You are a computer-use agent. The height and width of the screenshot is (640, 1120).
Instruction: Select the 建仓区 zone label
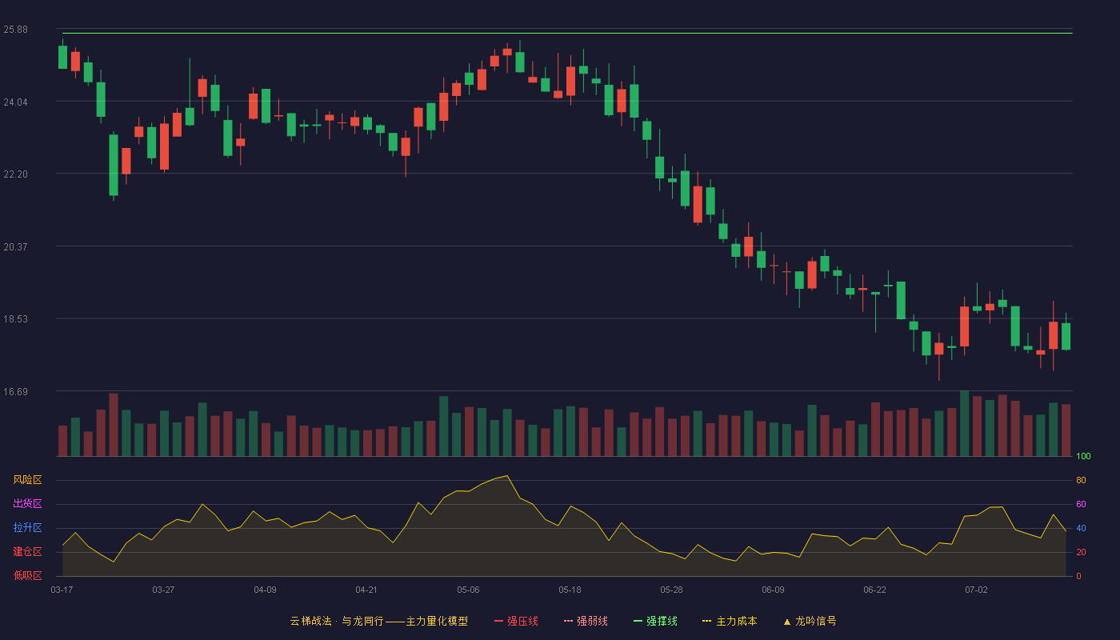point(27,552)
